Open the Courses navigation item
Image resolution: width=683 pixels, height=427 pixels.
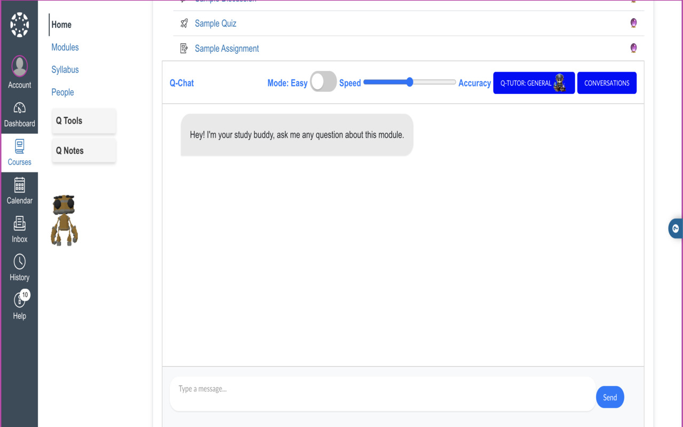20,153
